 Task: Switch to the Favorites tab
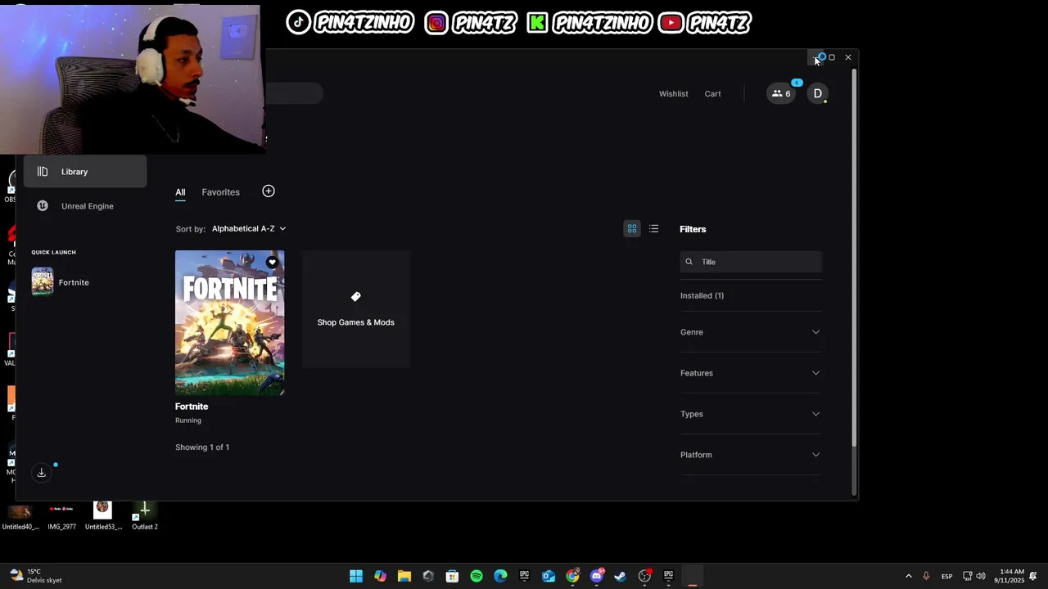pos(221,192)
